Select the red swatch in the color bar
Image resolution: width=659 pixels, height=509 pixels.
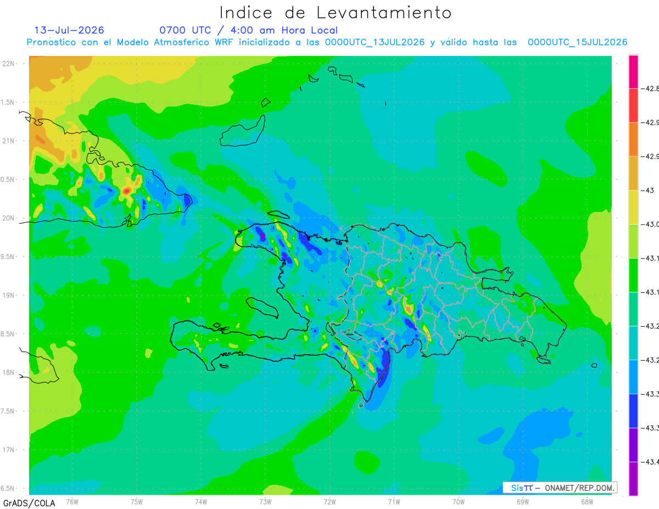click(x=633, y=105)
